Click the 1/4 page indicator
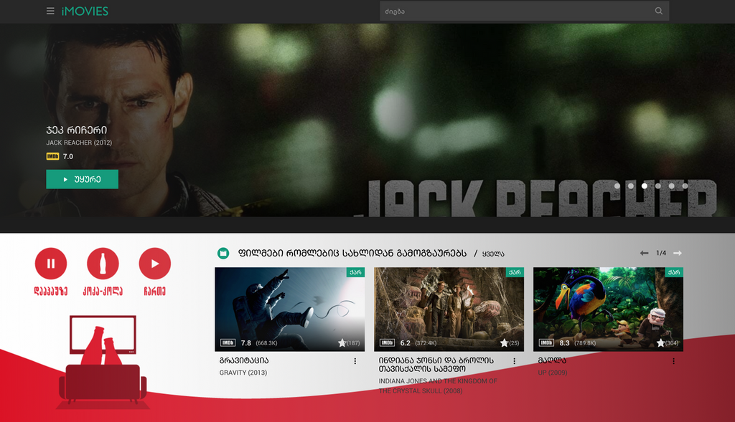 661,253
